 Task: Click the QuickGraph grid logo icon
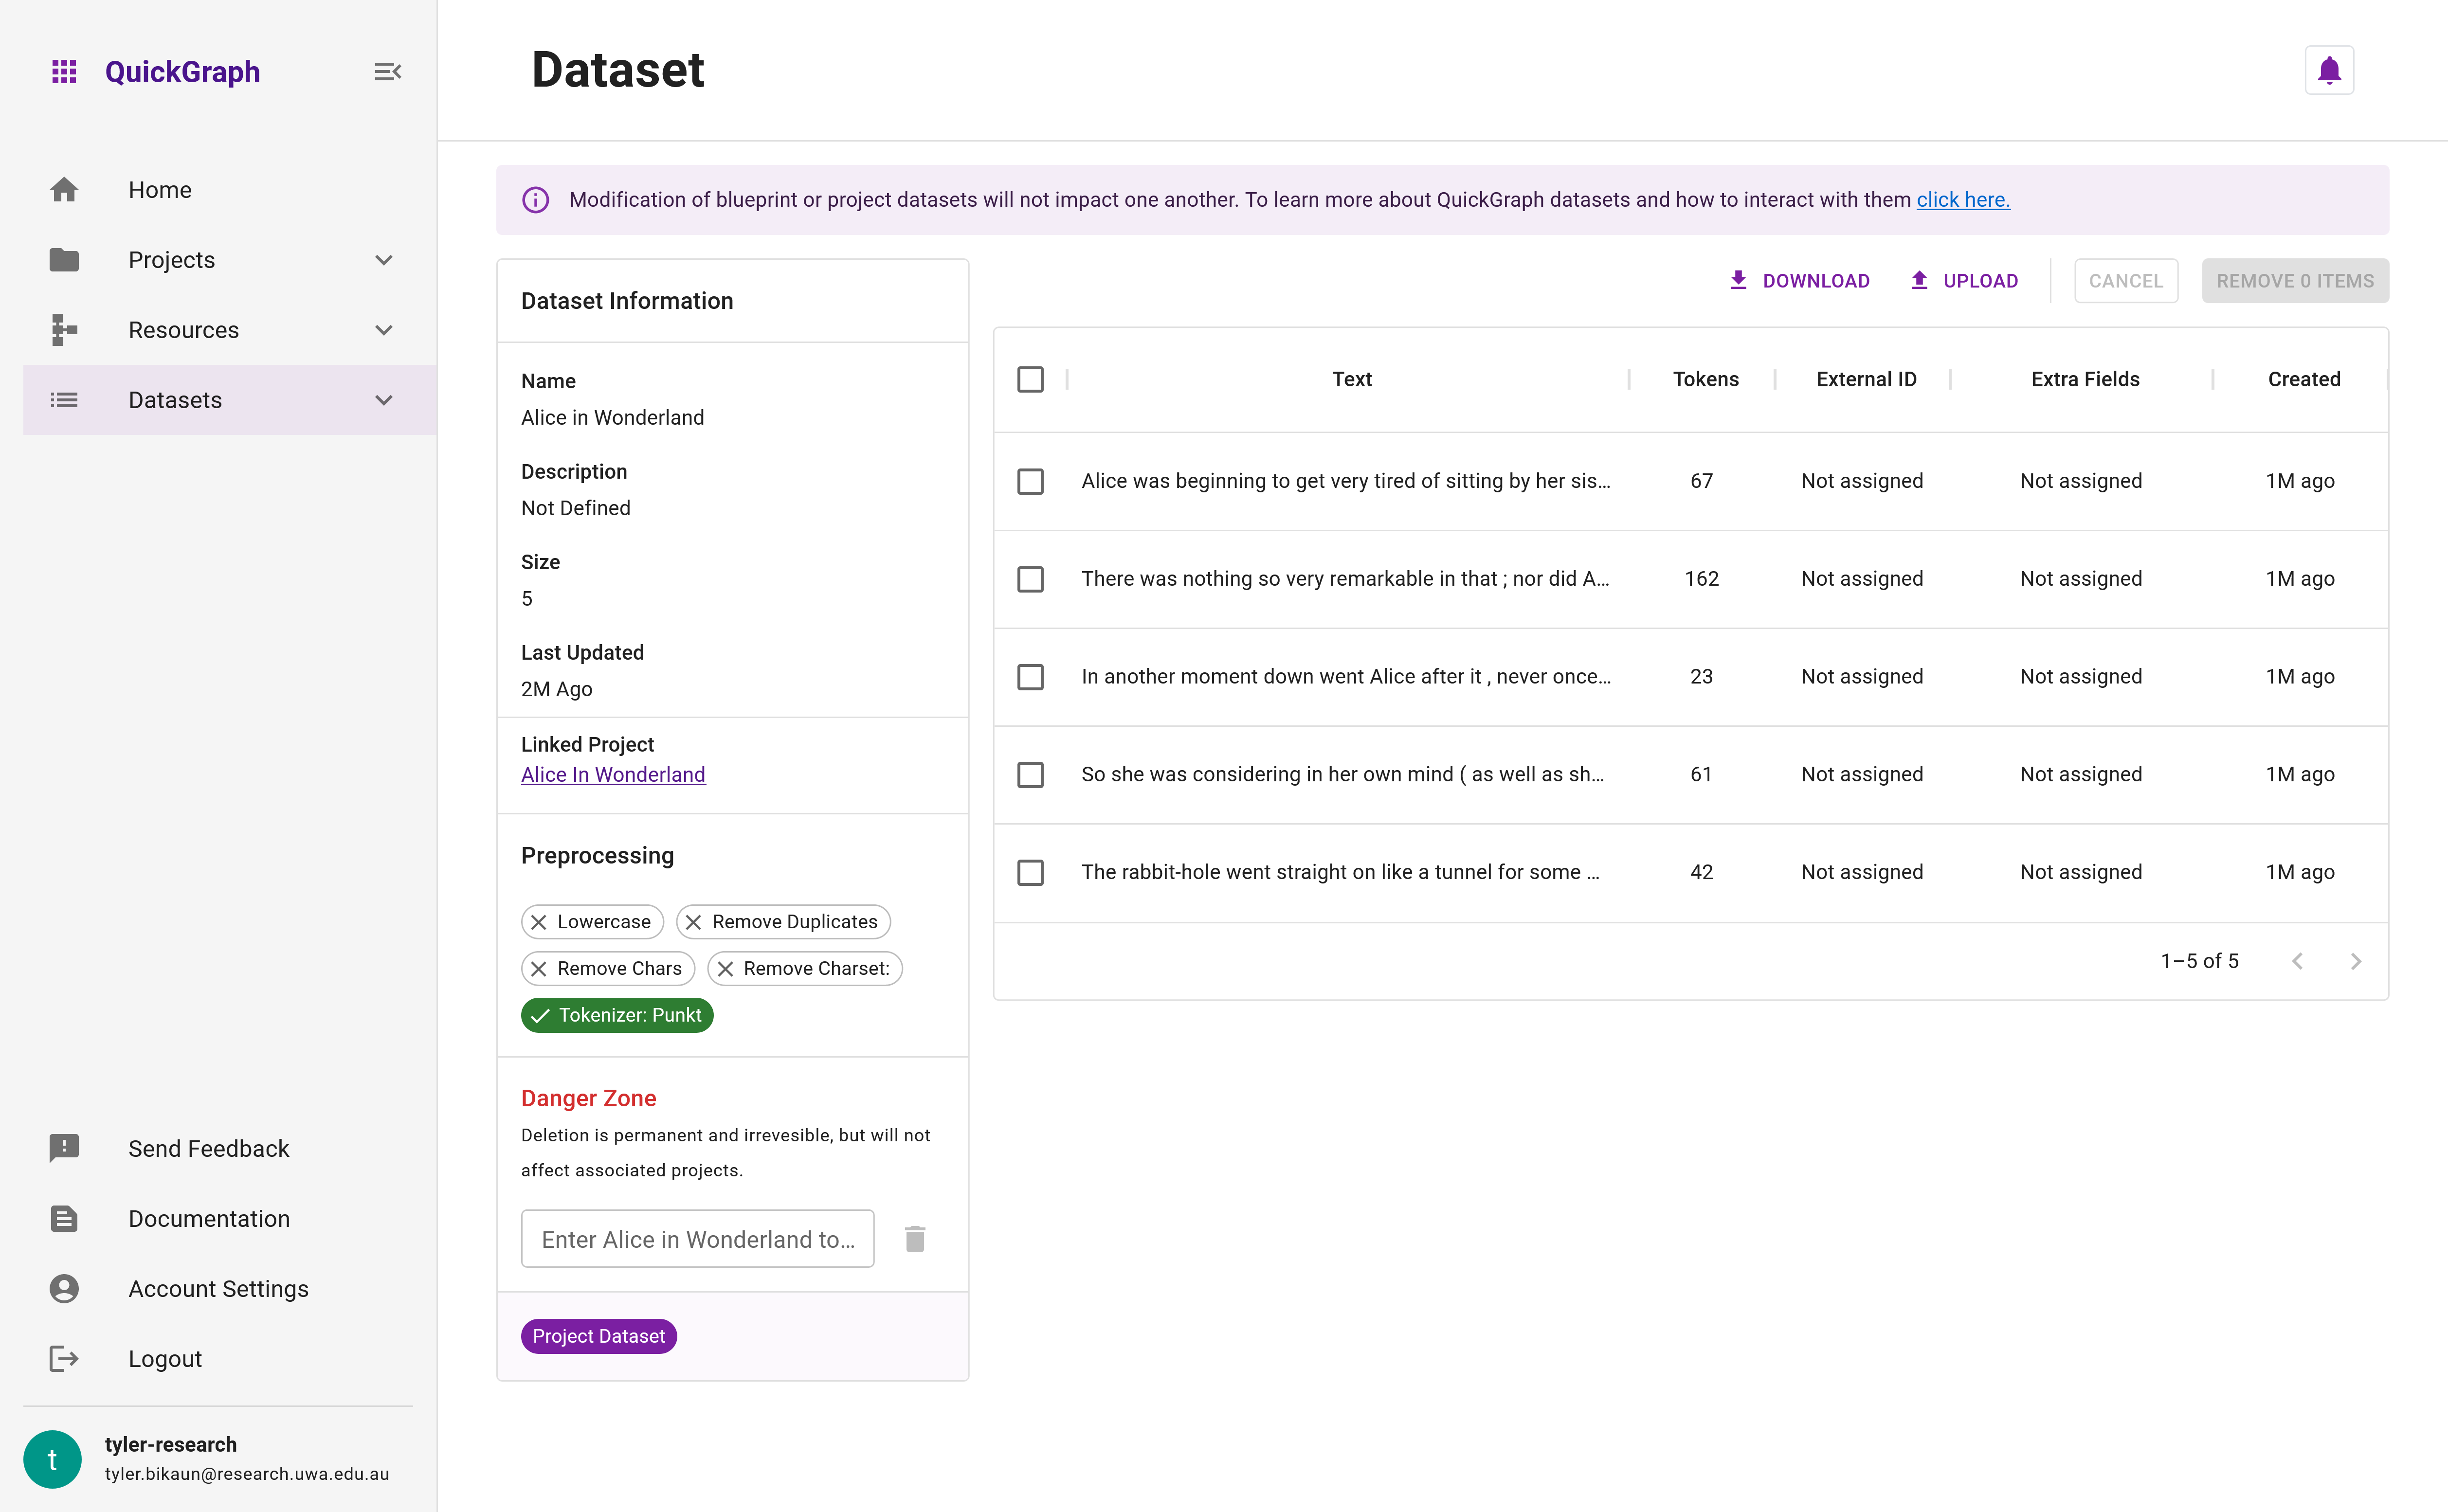tap(64, 71)
